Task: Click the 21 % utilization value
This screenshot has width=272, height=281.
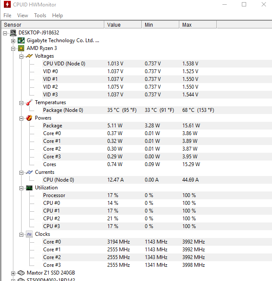Action: click(113, 219)
